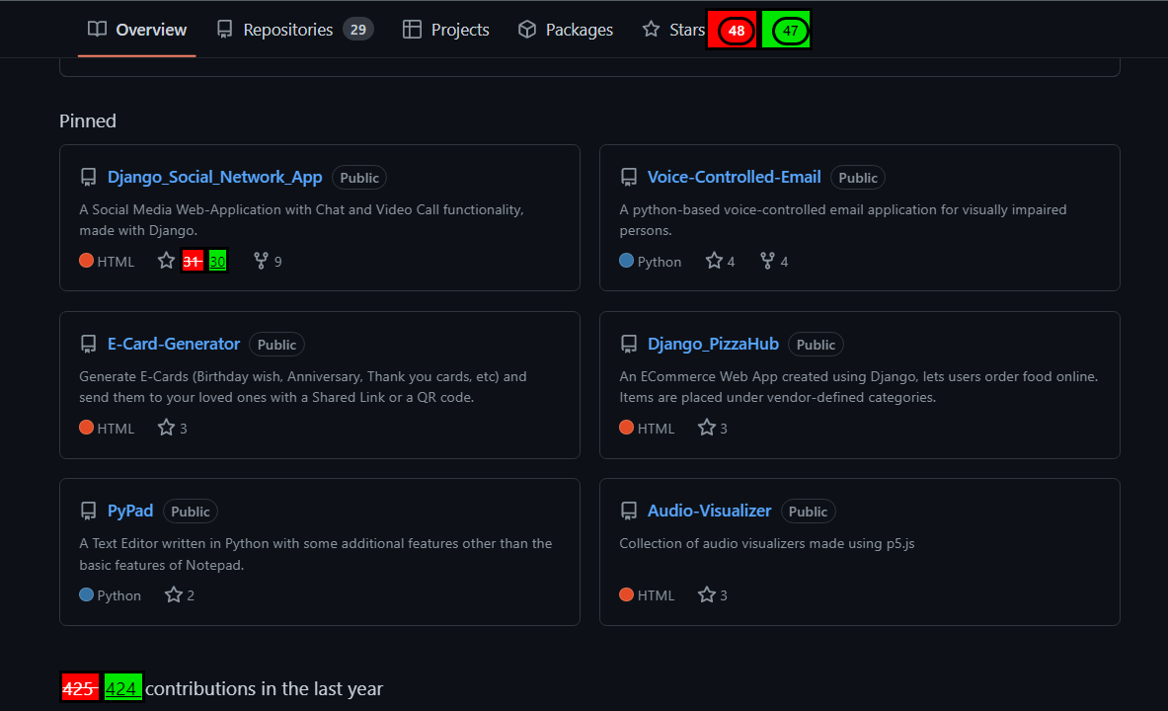This screenshot has height=711, width=1168.
Task: Click the Overview book icon
Action: (97, 29)
